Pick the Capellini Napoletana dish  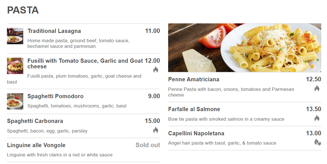coord(196,133)
